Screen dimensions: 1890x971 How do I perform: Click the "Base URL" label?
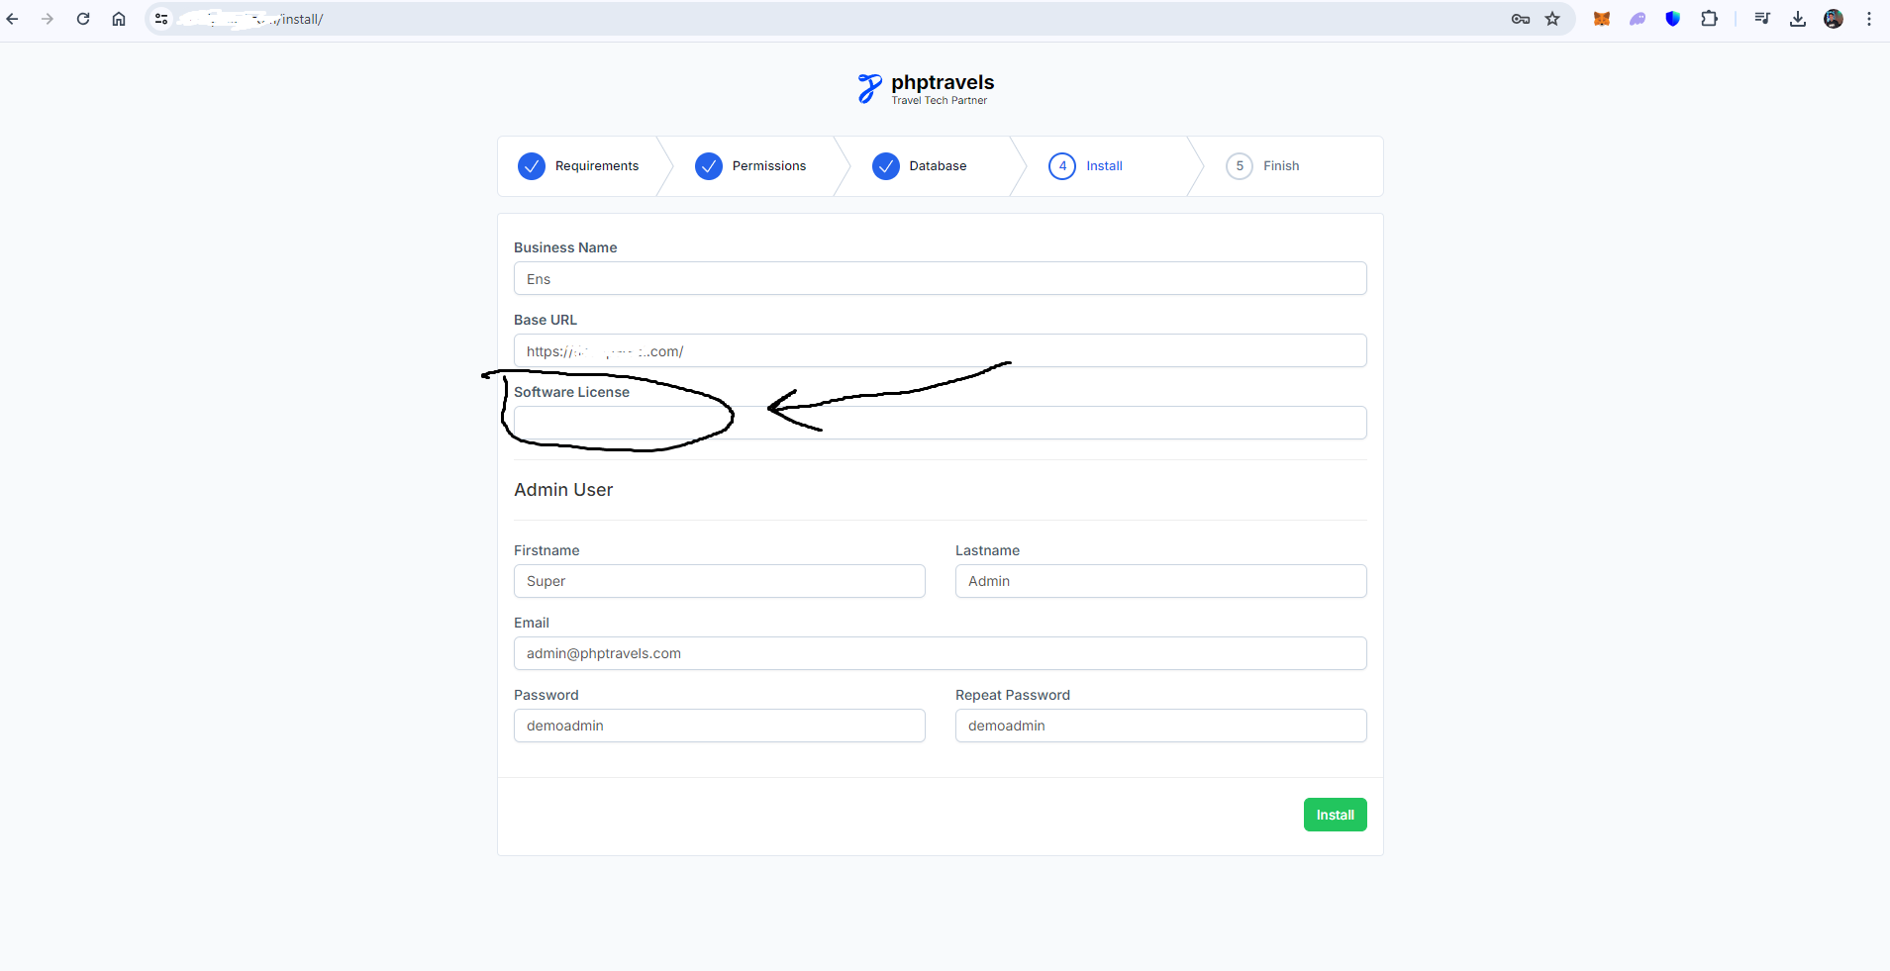coord(546,320)
